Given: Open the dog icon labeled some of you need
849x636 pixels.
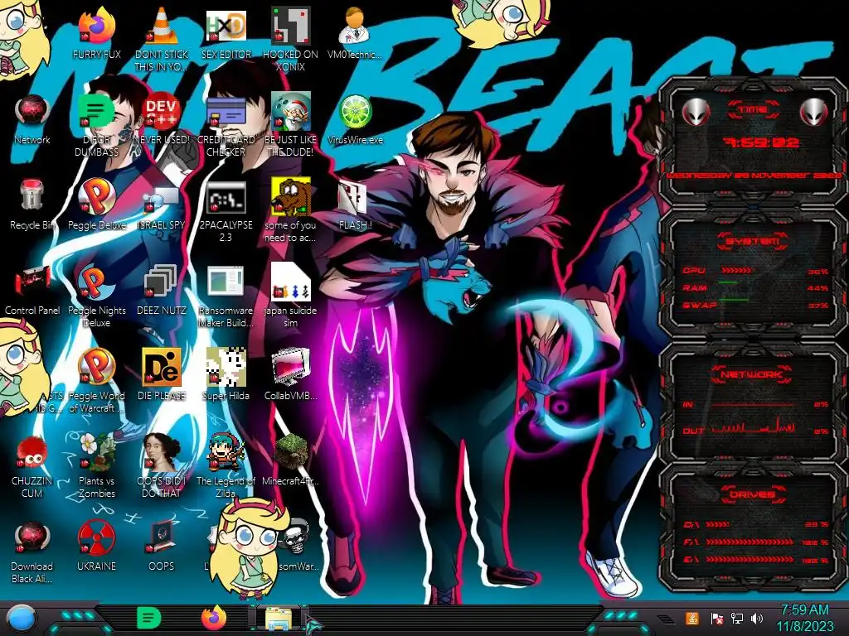Looking at the screenshot, I should 291,196.
